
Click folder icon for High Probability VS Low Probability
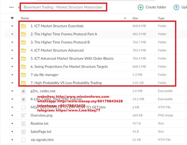tap(23, 83)
